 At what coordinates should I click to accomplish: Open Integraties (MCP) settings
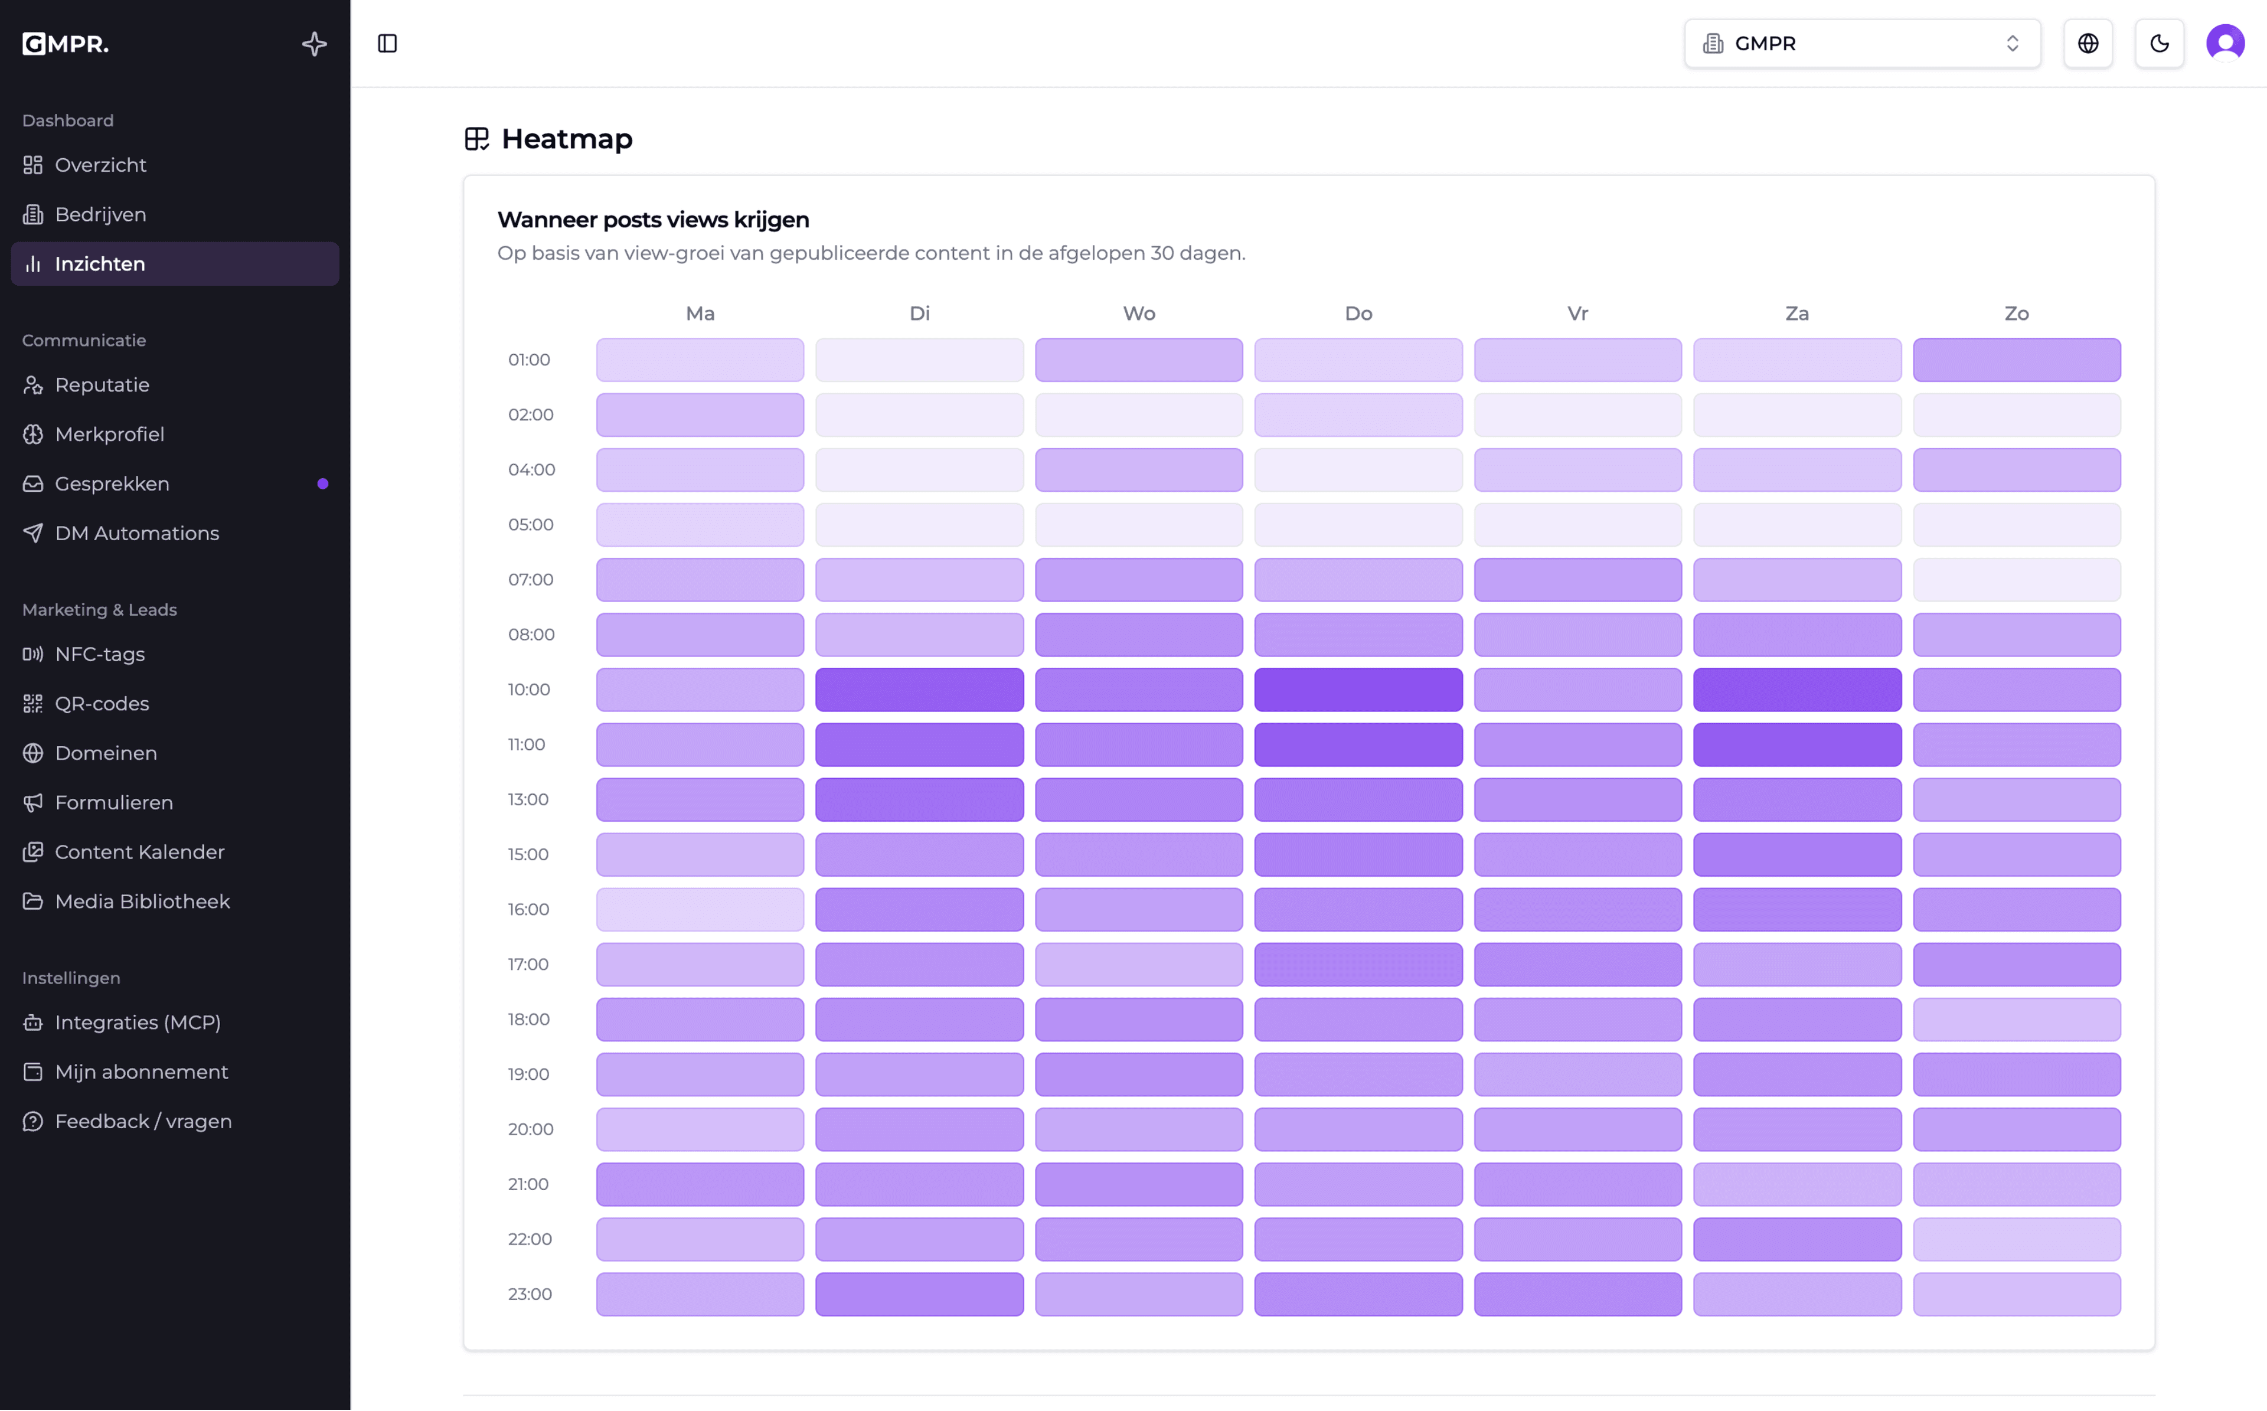point(175,1022)
